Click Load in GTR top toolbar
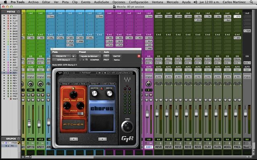Viewport: 257px width, 160px height. click(x=119, y=73)
